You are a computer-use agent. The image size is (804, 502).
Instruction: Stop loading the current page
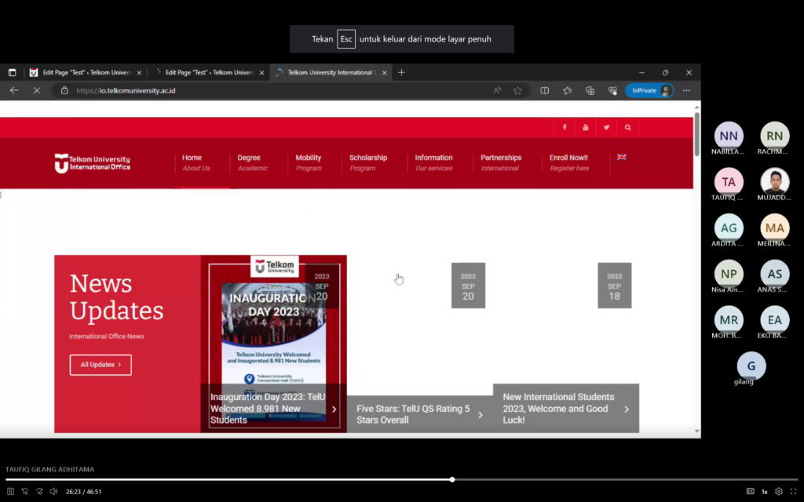pyautogui.click(x=37, y=91)
